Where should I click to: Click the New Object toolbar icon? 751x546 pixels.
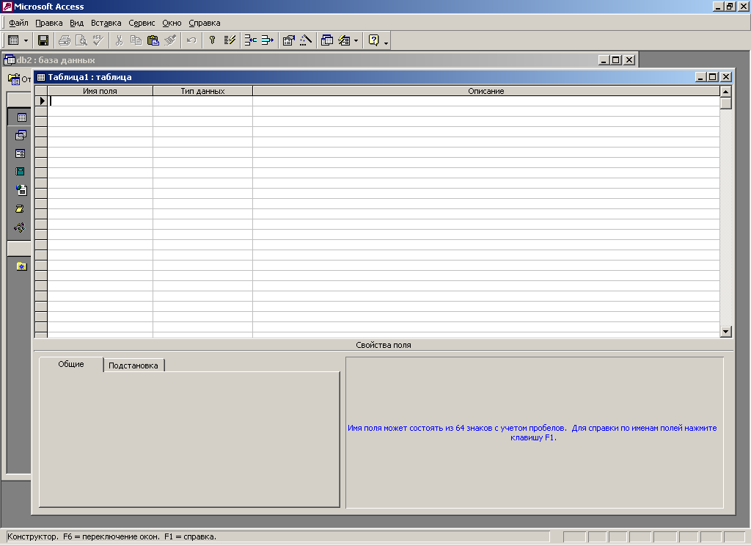[344, 40]
